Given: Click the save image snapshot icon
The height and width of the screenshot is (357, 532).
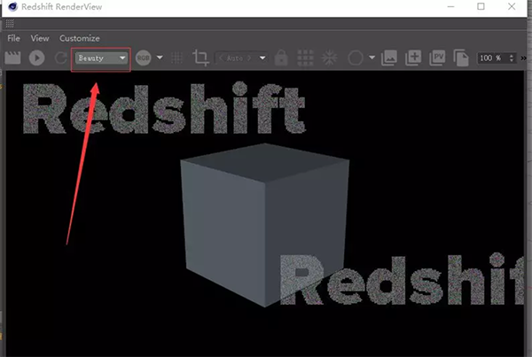Looking at the screenshot, I should point(389,58).
